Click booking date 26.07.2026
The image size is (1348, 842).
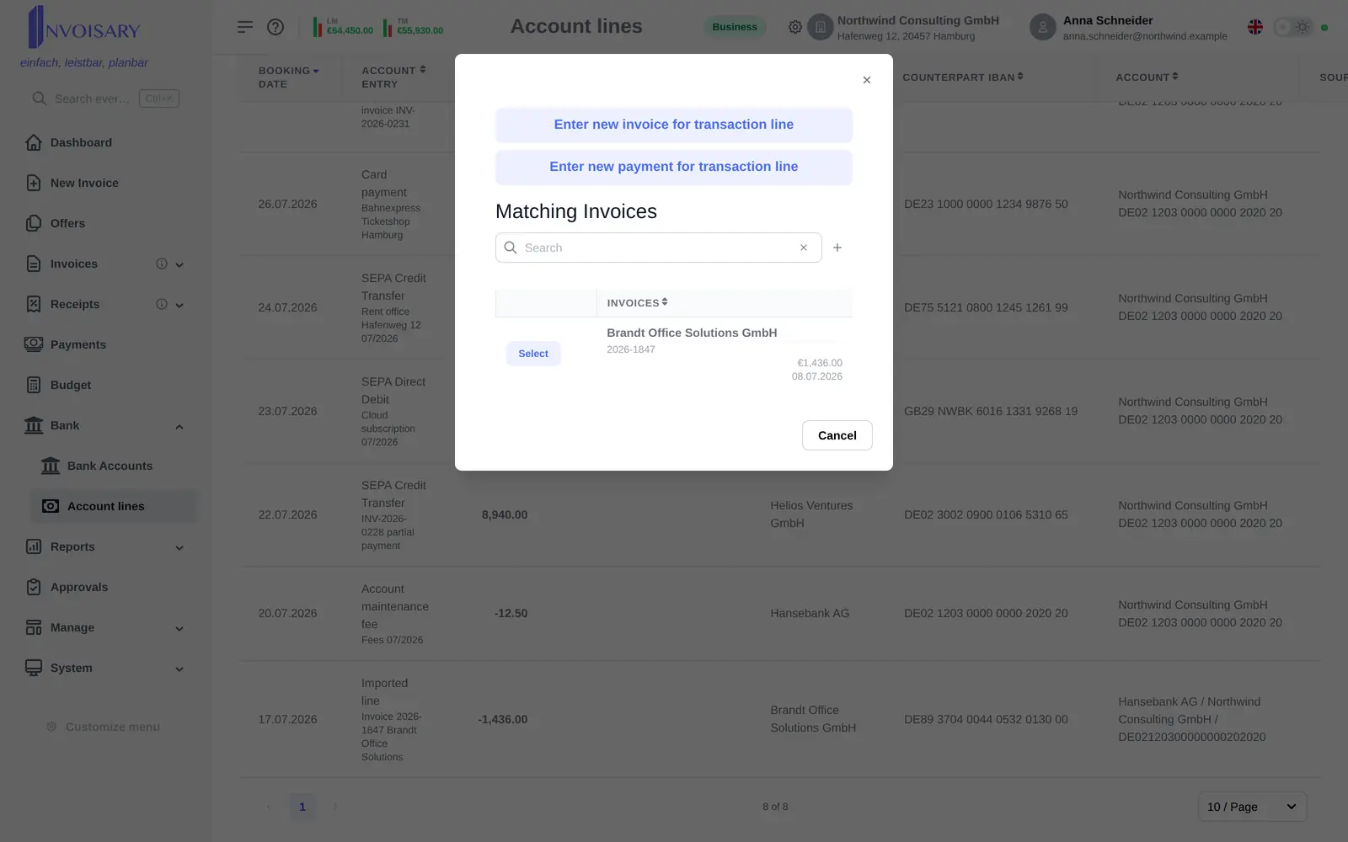pyautogui.click(x=288, y=204)
